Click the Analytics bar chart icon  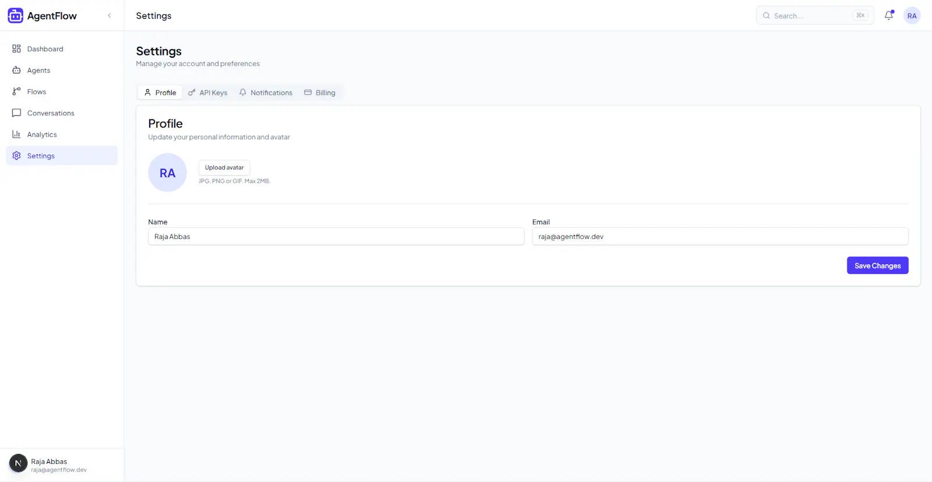(x=16, y=135)
